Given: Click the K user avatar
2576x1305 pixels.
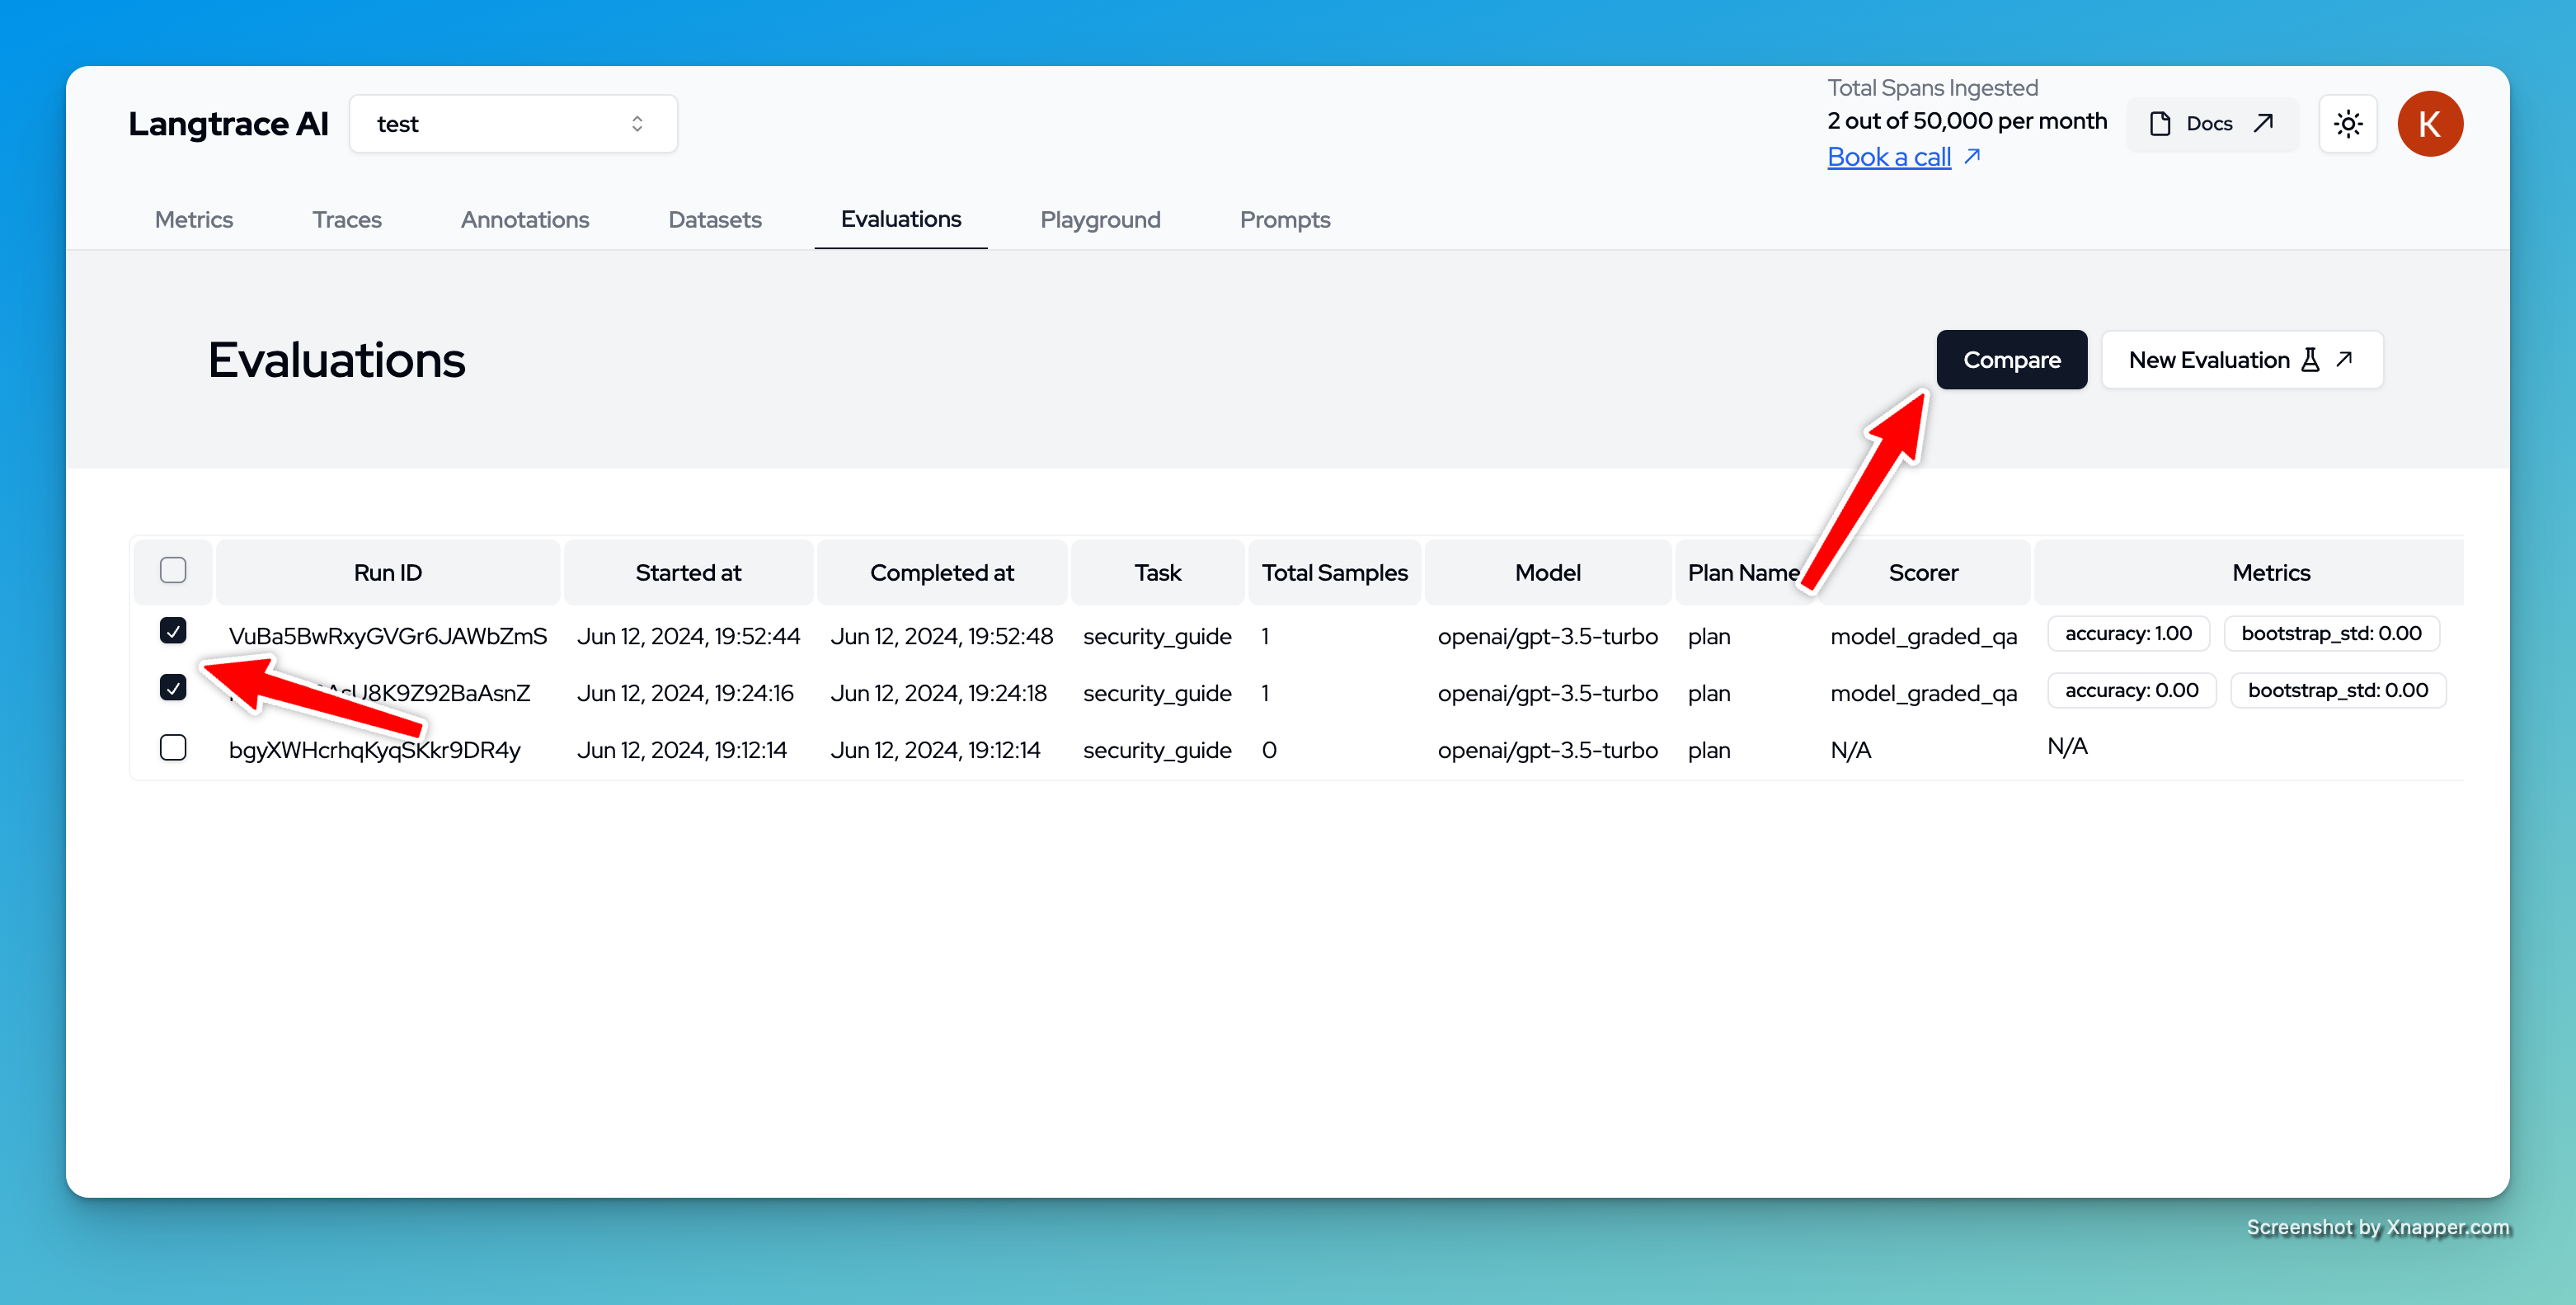Looking at the screenshot, I should coord(2429,124).
